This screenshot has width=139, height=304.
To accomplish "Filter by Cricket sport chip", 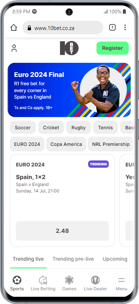I will coord(51,127).
